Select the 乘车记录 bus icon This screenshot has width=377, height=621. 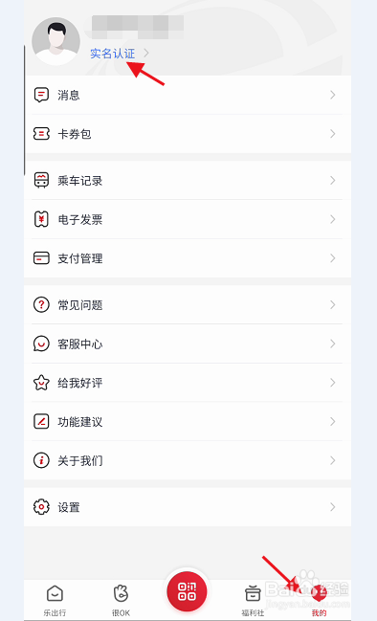click(41, 181)
